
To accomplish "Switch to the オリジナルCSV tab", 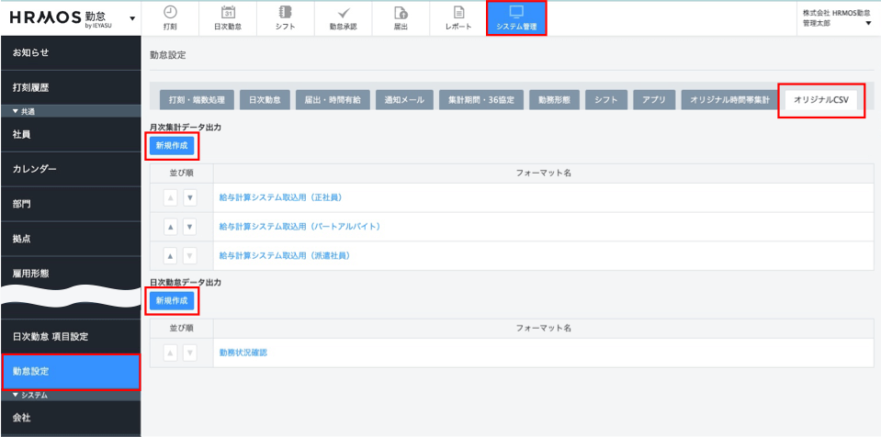I will point(820,99).
